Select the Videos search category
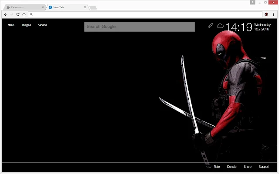 [43, 25]
